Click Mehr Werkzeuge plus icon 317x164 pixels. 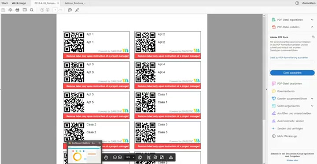tap(274, 136)
